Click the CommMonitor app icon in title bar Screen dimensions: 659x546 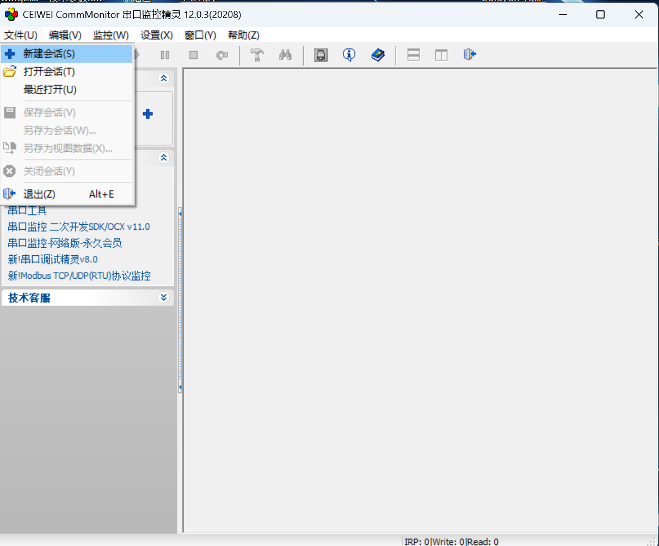11,14
